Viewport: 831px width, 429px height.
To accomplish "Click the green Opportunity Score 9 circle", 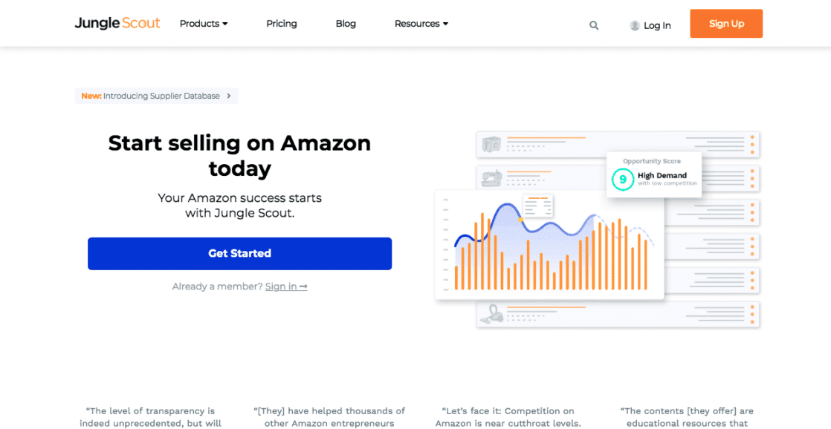I will [x=622, y=179].
